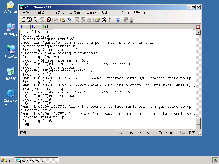
Task: Open the 编辑(E) menu
Action: [x=44, y=13]
